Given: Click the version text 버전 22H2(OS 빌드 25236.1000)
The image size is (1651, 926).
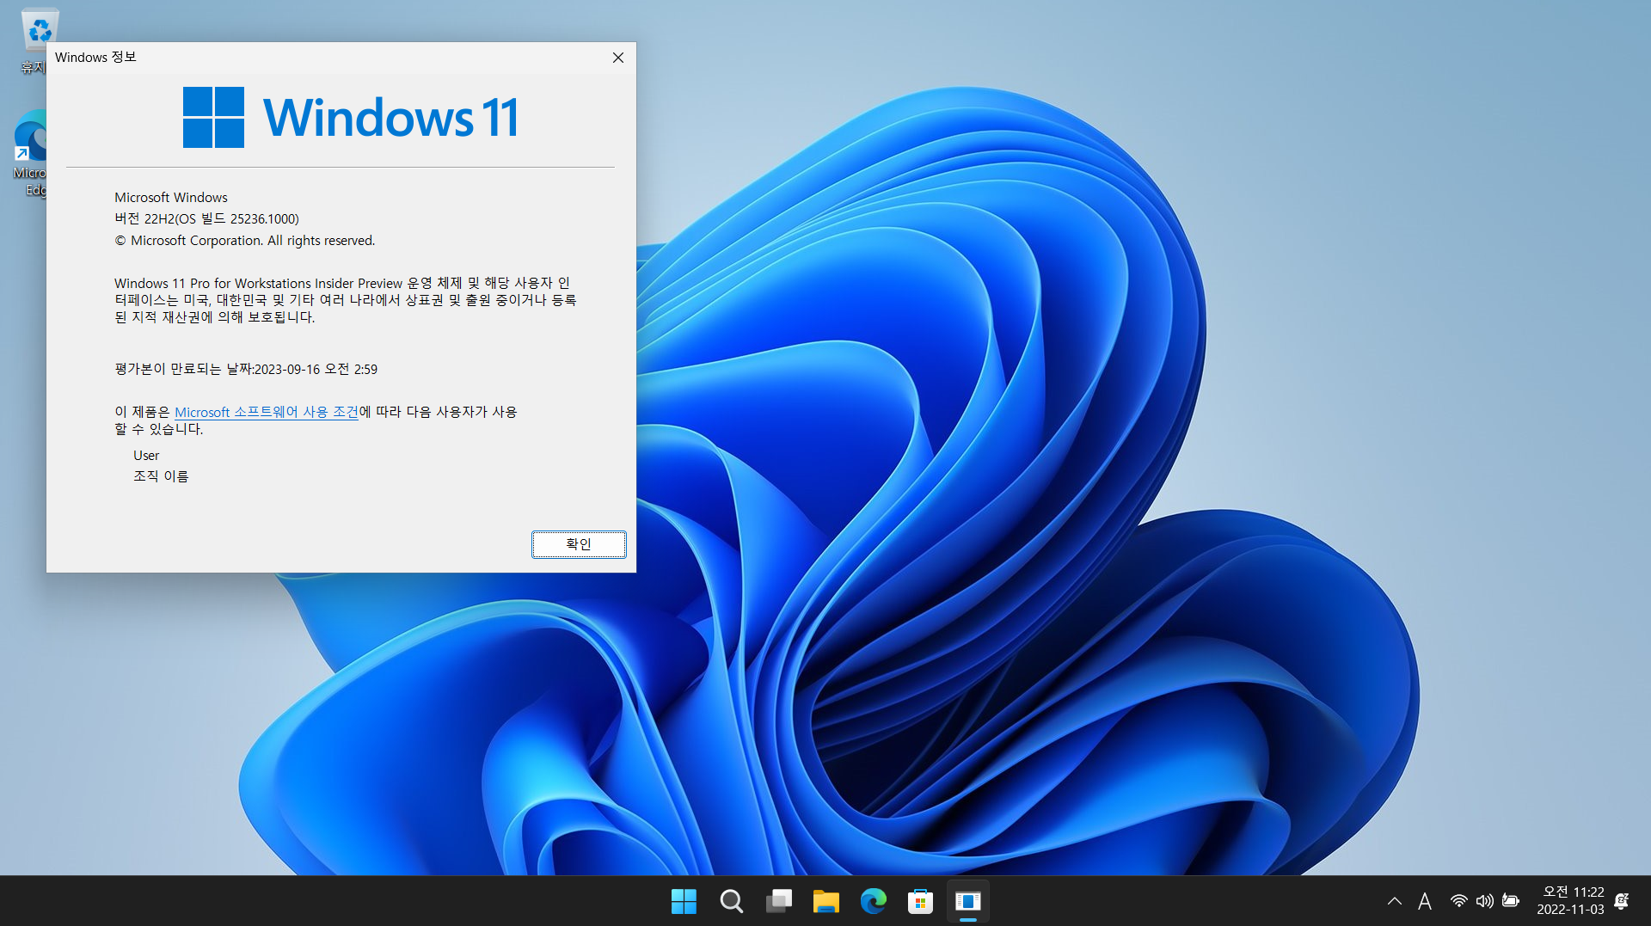Looking at the screenshot, I should coord(206,218).
